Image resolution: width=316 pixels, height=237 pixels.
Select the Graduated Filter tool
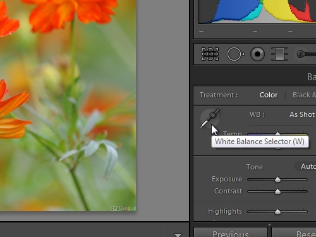(x=279, y=54)
